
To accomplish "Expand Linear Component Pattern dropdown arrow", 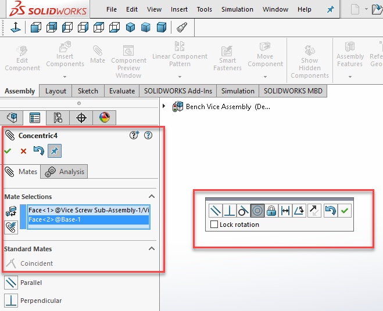I will pyautogui.click(x=180, y=77).
